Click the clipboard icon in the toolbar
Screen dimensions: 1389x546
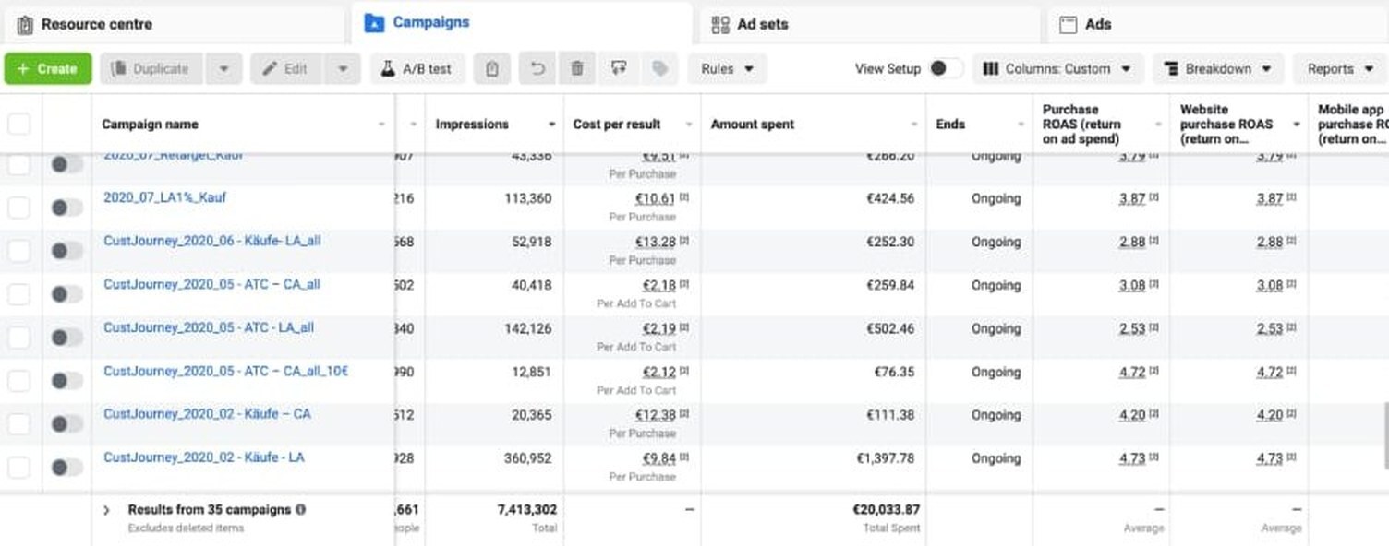click(492, 69)
